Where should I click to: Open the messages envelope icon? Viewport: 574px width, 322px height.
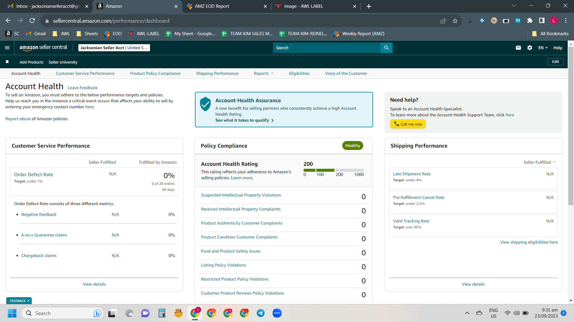click(x=518, y=48)
